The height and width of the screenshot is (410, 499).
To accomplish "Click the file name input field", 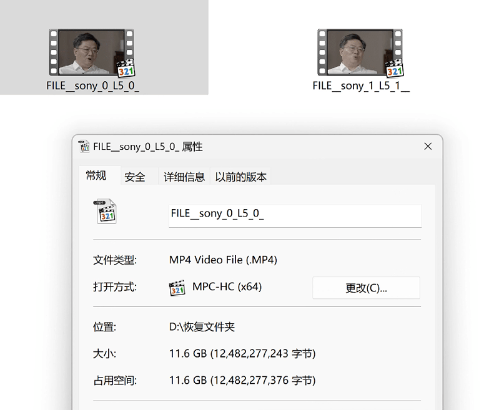I will [295, 216].
